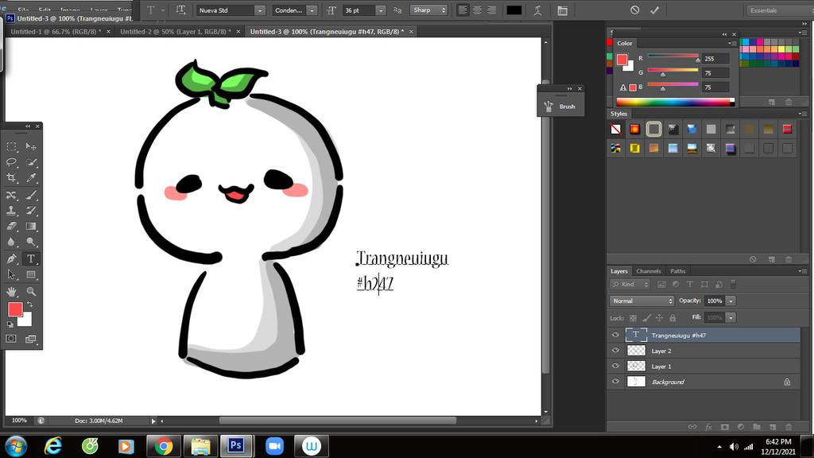The image size is (814, 458).
Task: Select the Quick Selection tool
Action: 31,162
